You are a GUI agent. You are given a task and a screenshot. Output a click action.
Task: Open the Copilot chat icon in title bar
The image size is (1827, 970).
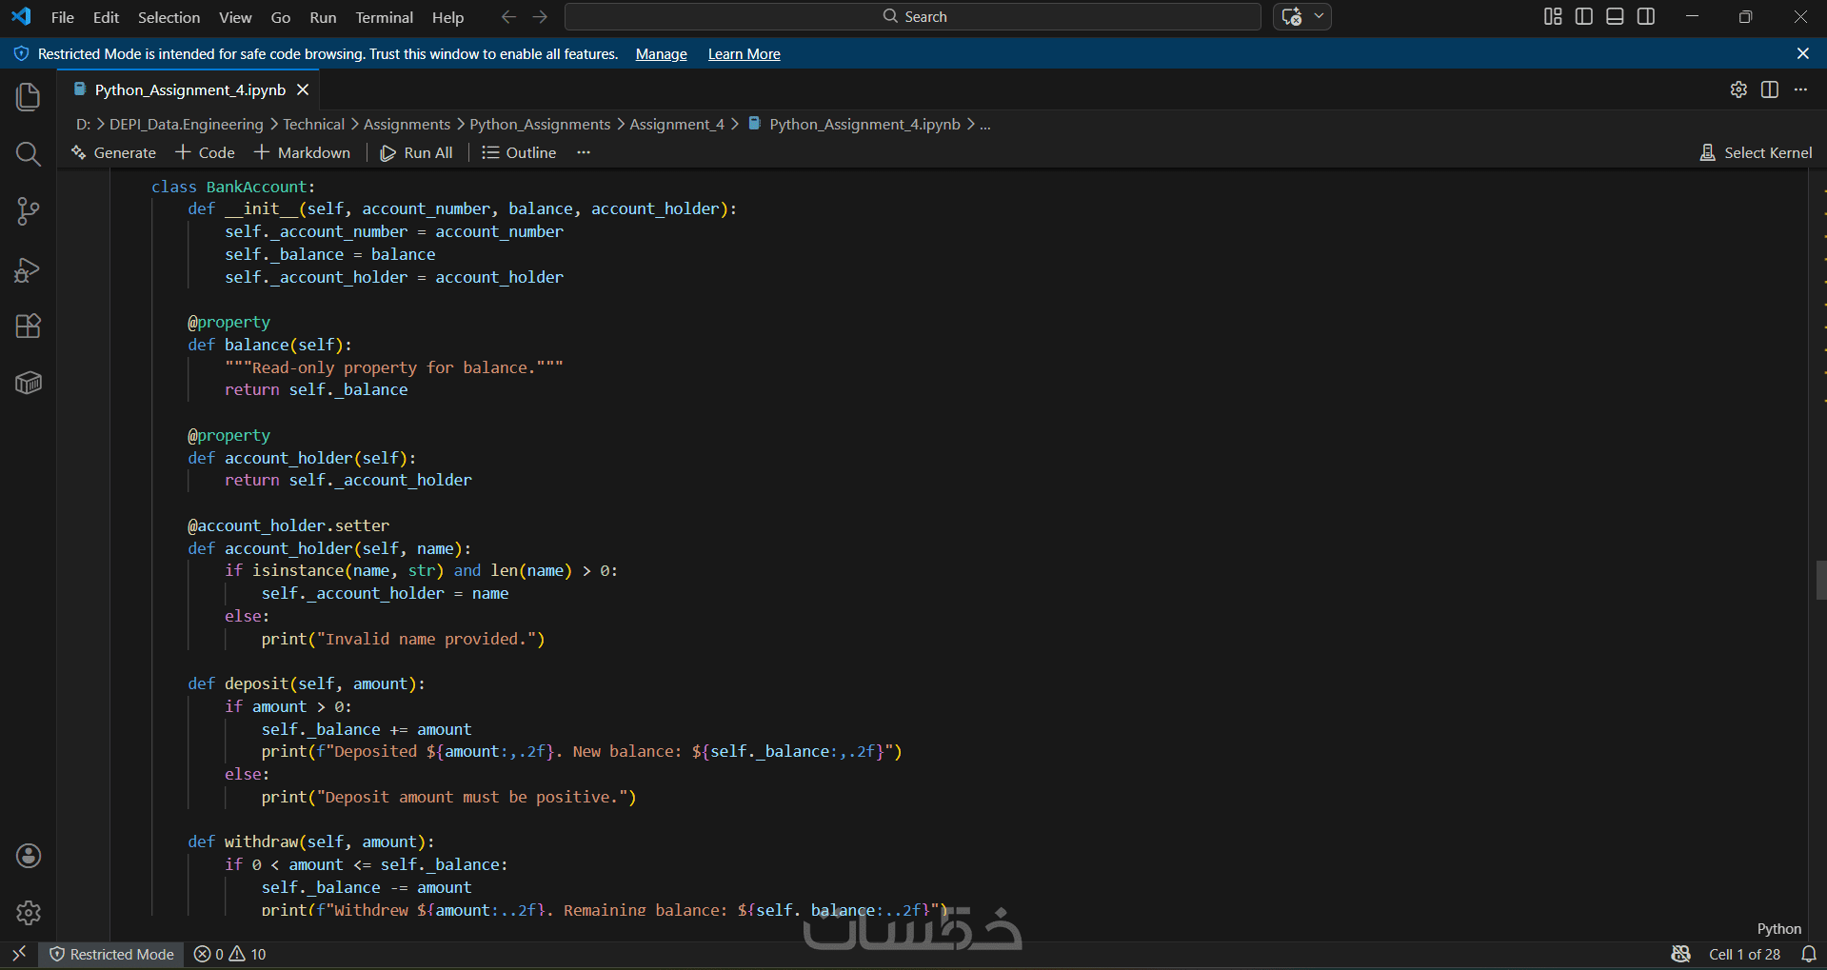pyautogui.click(x=1292, y=17)
